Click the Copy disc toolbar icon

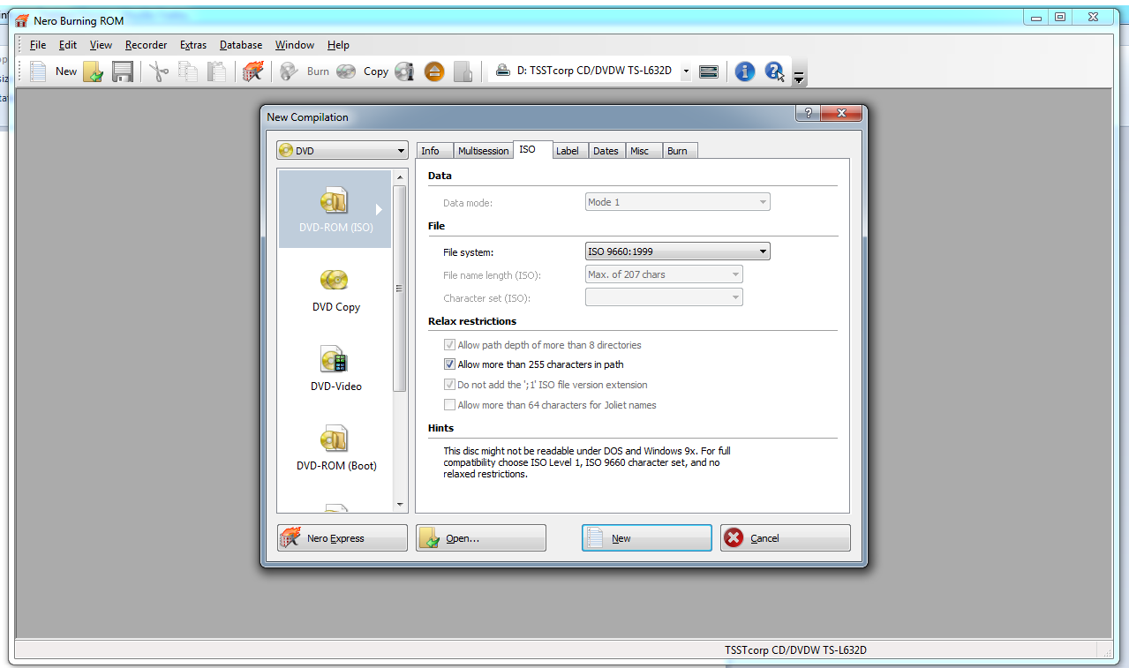[346, 71]
